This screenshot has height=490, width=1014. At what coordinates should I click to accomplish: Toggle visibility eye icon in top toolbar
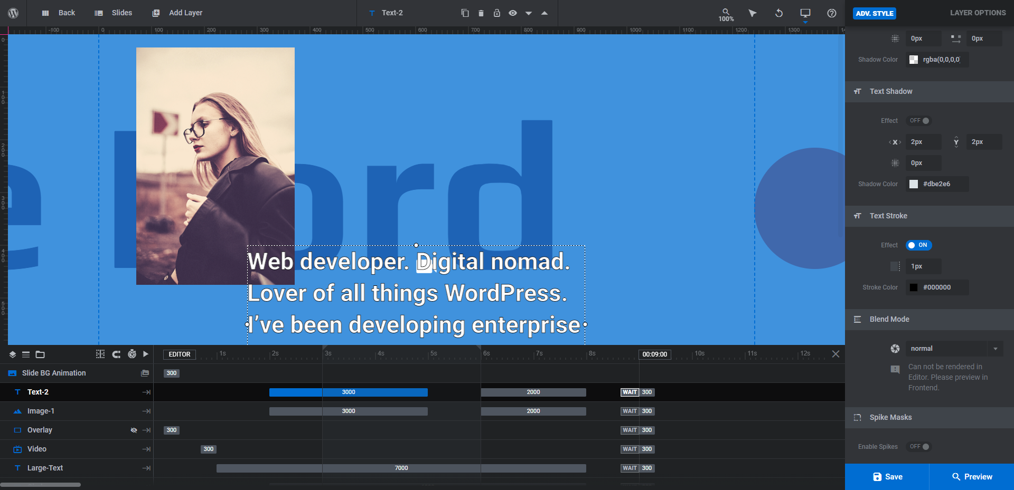[512, 13]
